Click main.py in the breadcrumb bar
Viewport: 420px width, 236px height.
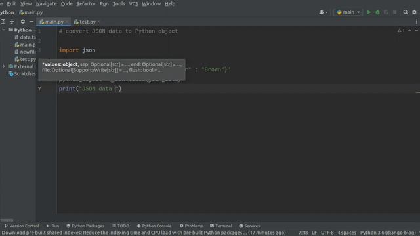[x=31, y=12]
